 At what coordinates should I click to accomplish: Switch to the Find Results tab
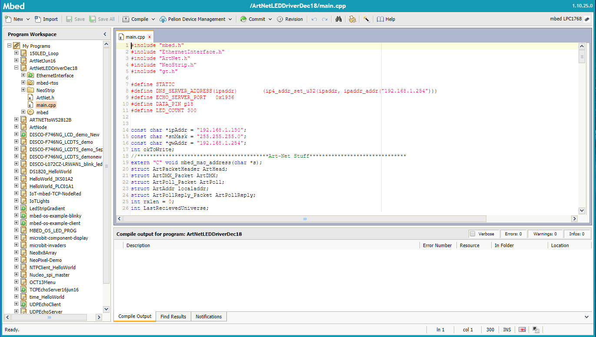click(173, 317)
